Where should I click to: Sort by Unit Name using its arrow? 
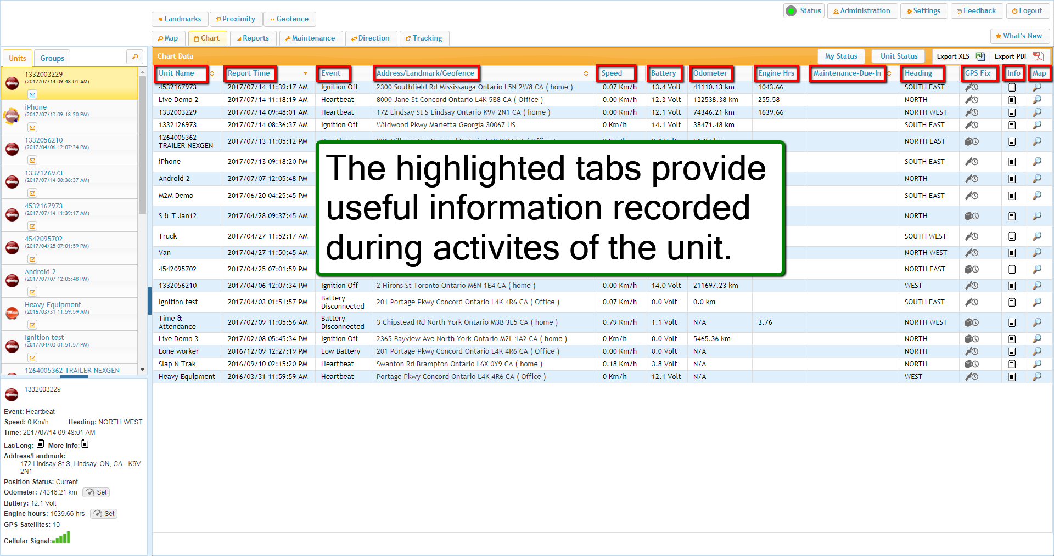[x=212, y=73]
